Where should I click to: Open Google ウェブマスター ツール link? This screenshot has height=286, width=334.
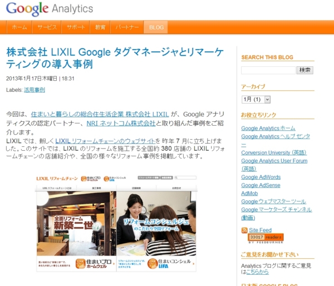point(273,201)
